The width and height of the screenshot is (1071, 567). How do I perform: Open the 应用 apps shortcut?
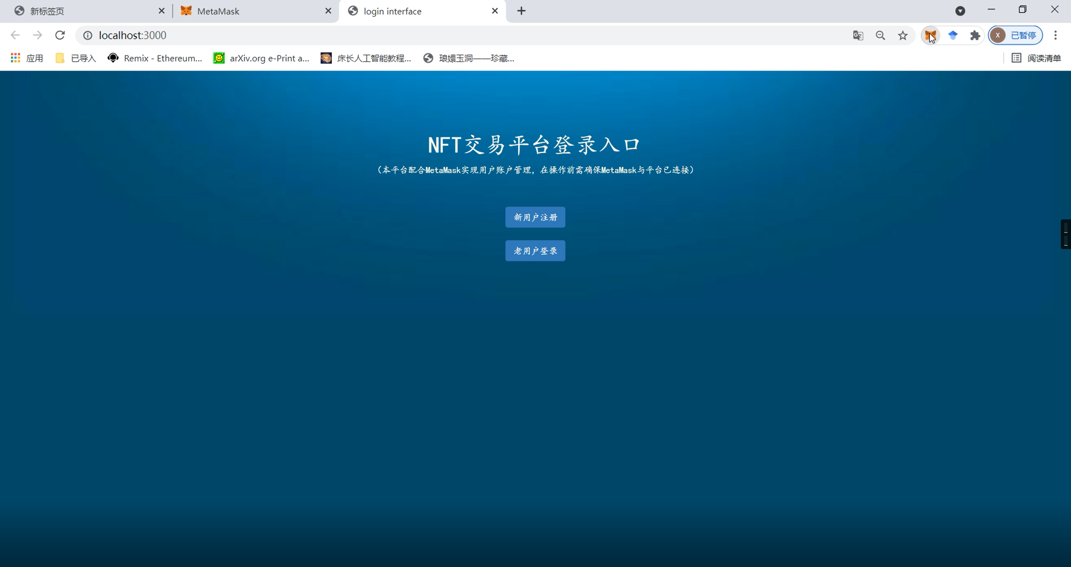(x=27, y=58)
